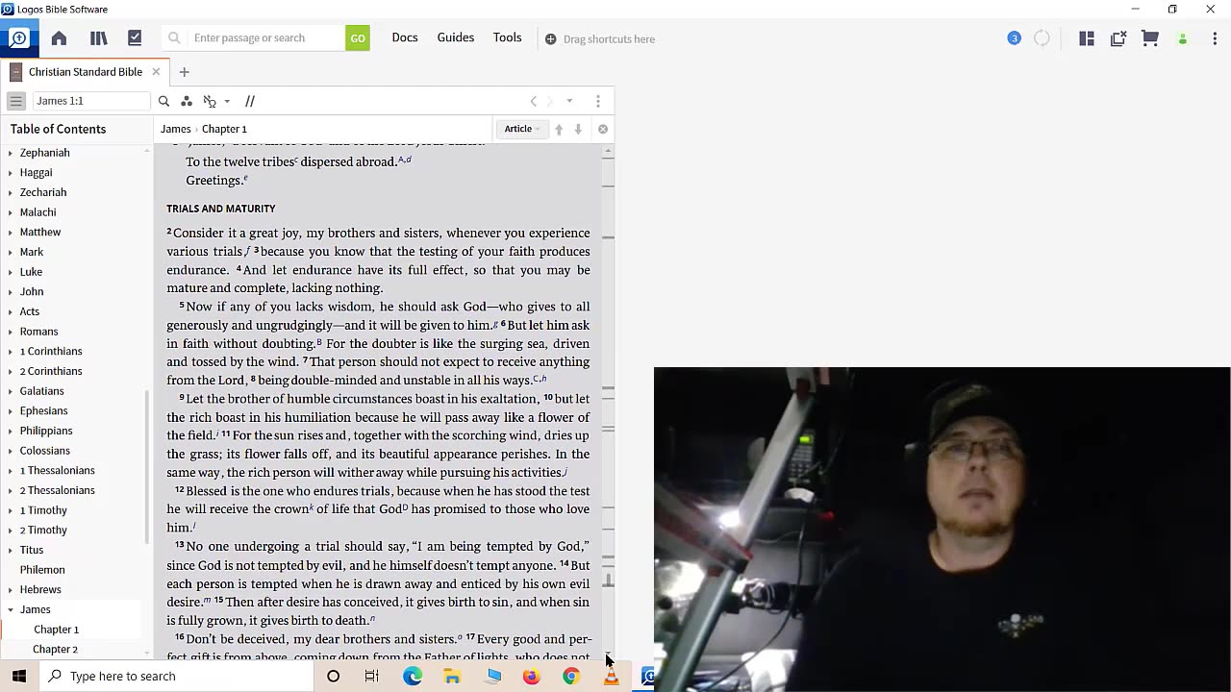The image size is (1231, 692).
Task: Open VLC media player from taskbar
Action: (611, 677)
